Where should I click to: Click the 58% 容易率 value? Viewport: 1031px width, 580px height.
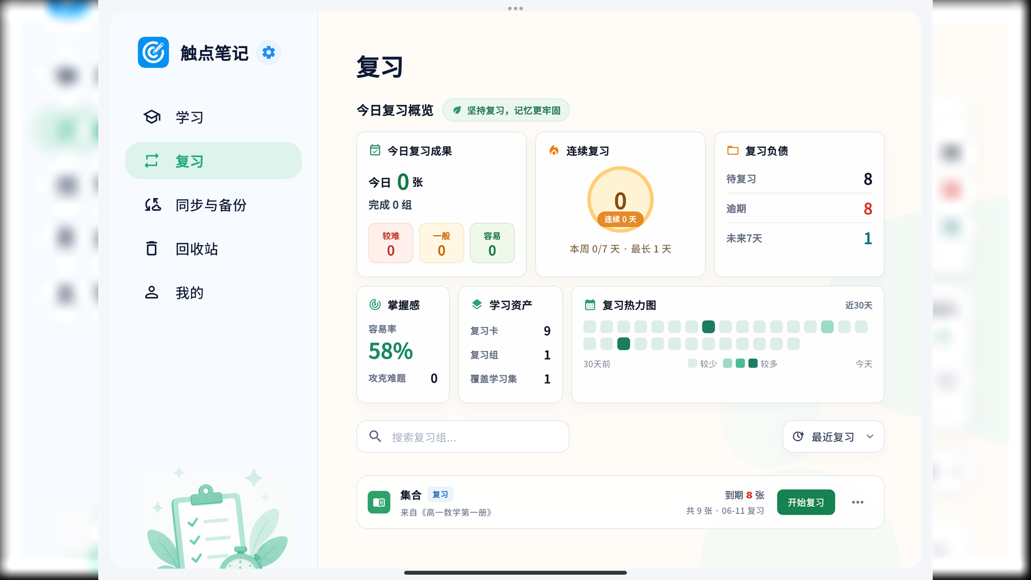click(x=391, y=351)
